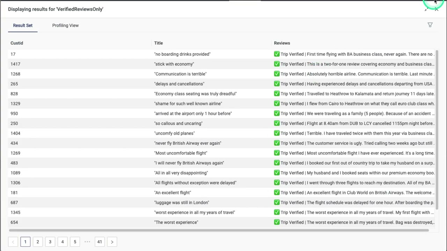Screen dimensions: 447x251
Task: Jump to last page 41
Action: click(x=100, y=242)
